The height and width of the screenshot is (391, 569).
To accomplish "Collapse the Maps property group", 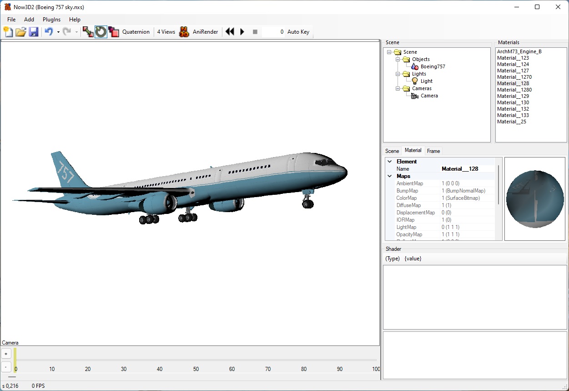I will tap(390, 176).
